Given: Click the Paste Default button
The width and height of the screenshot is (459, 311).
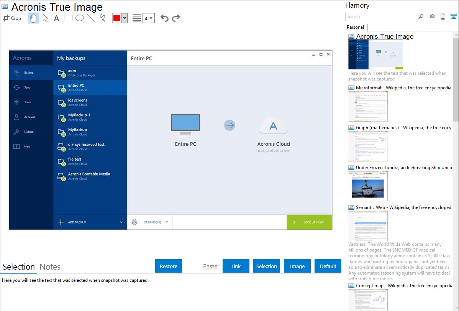Looking at the screenshot, I should tap(328, 266).
